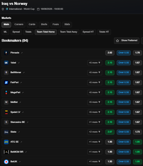Switch to the Fouls market tab

point(56,25)
